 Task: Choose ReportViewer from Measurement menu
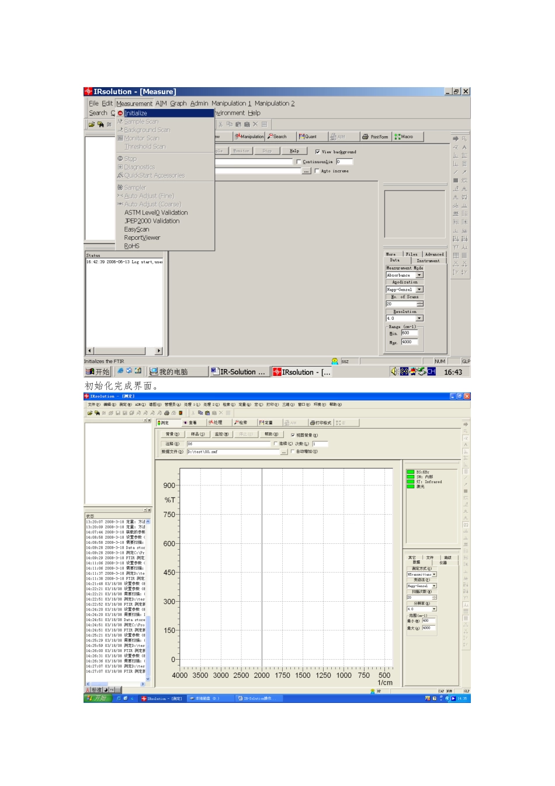(142, 238)
